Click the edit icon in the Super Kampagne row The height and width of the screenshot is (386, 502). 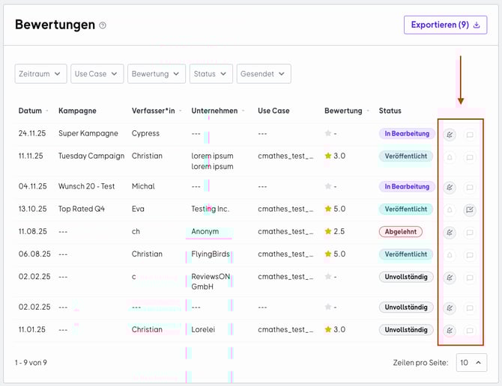click(x=450, y=135)
